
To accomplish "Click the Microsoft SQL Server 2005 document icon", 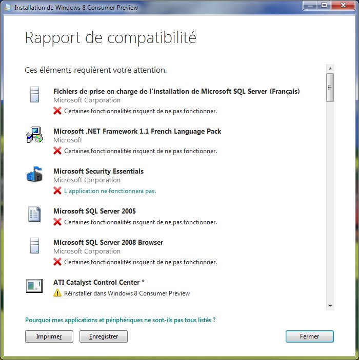I will 34,214.
